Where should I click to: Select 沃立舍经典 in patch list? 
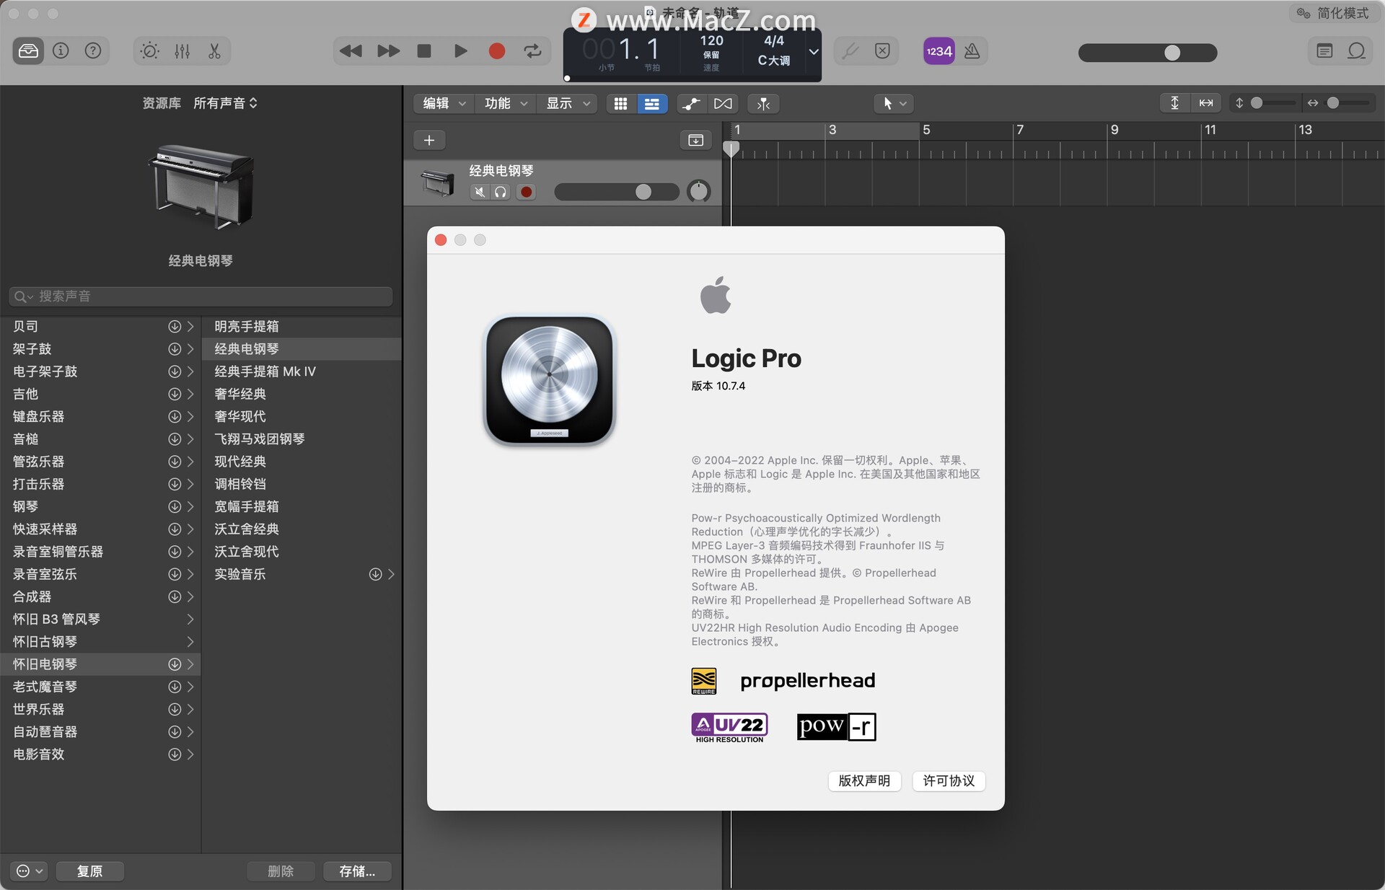point(247,529)
